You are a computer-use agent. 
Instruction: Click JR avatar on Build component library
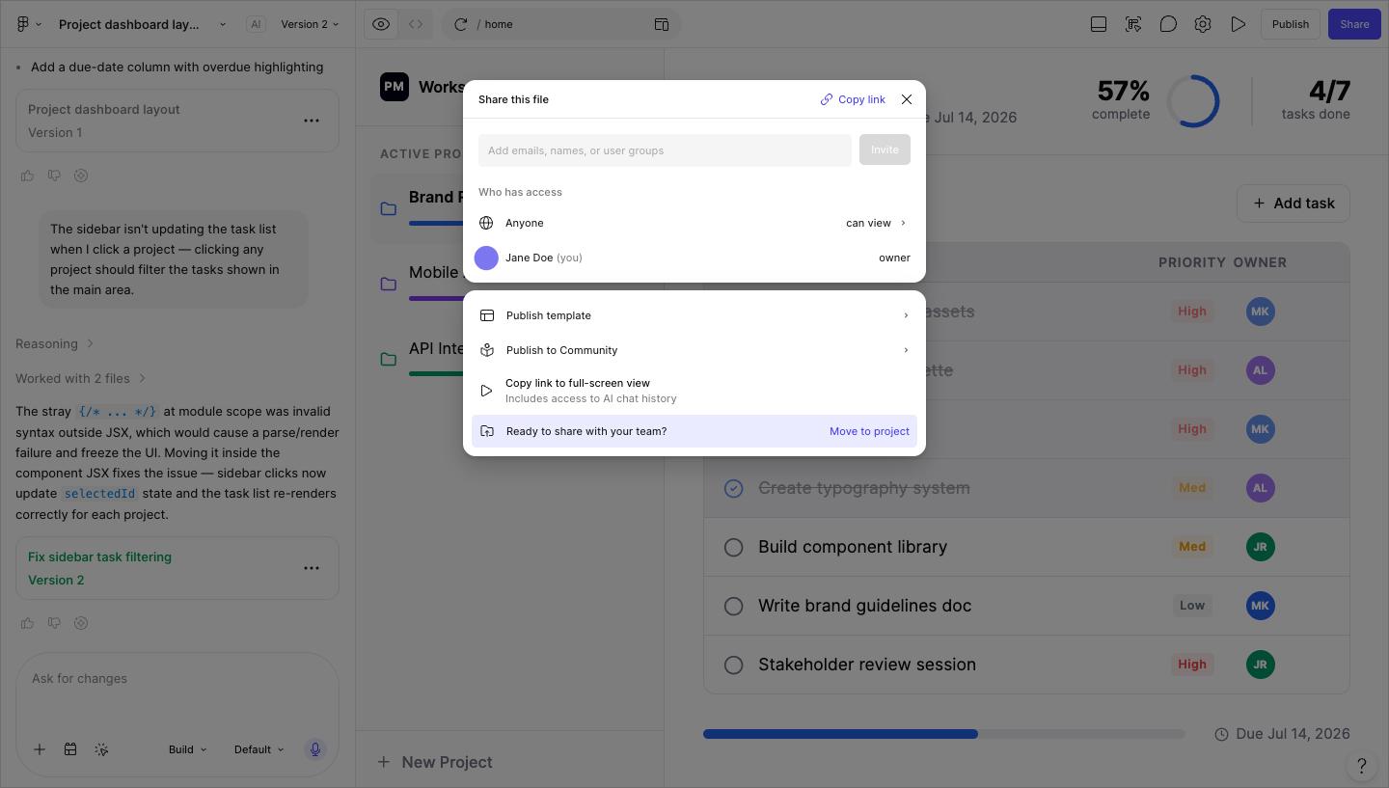coord(1261,547)
